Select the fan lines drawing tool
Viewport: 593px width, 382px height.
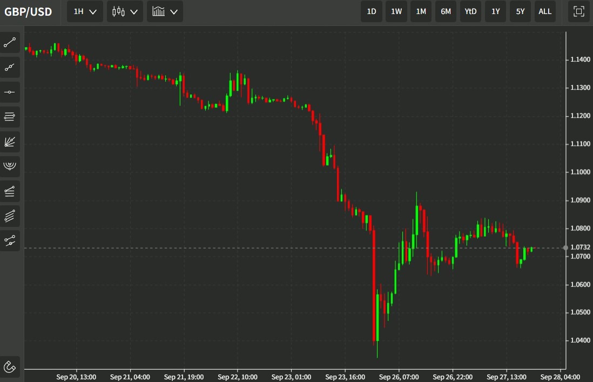point(10,142)
